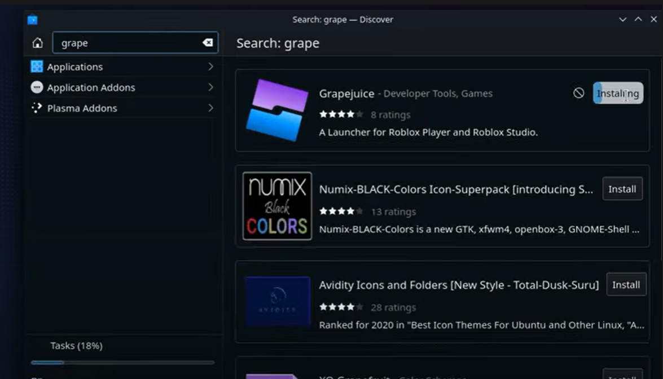Open the Avidity icon theme thumbnail

pyautogui.click(x=278, y=302)
